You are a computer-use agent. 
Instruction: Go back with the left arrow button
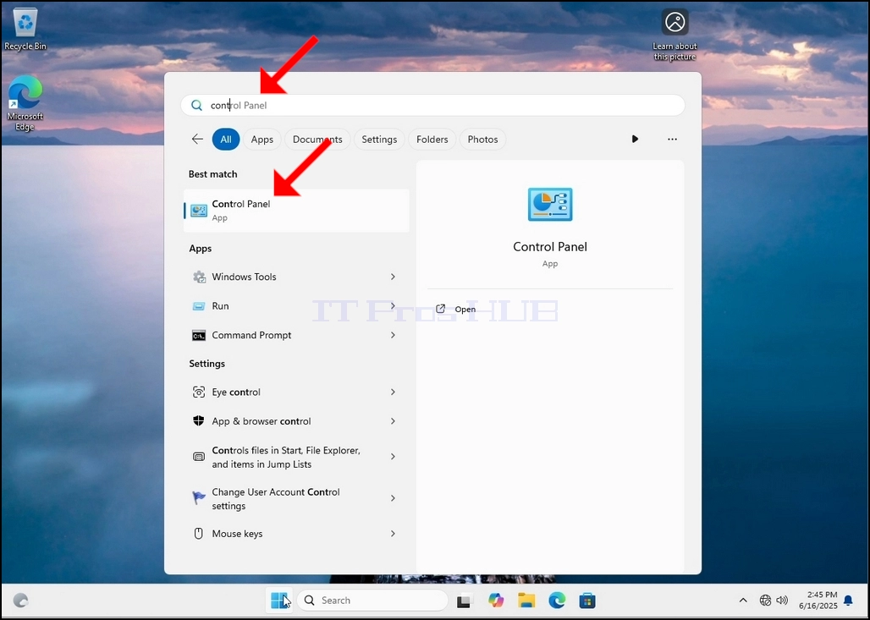(197, 140)
